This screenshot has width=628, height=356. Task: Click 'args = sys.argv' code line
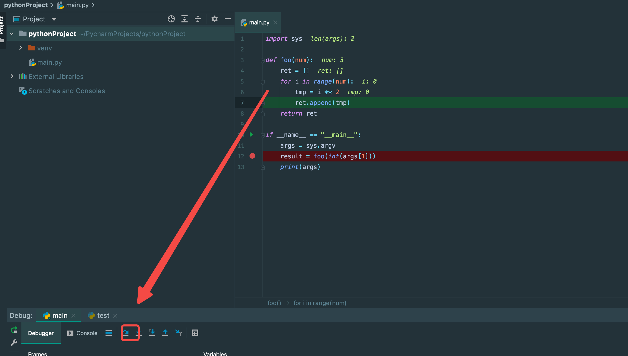point(308,146)
